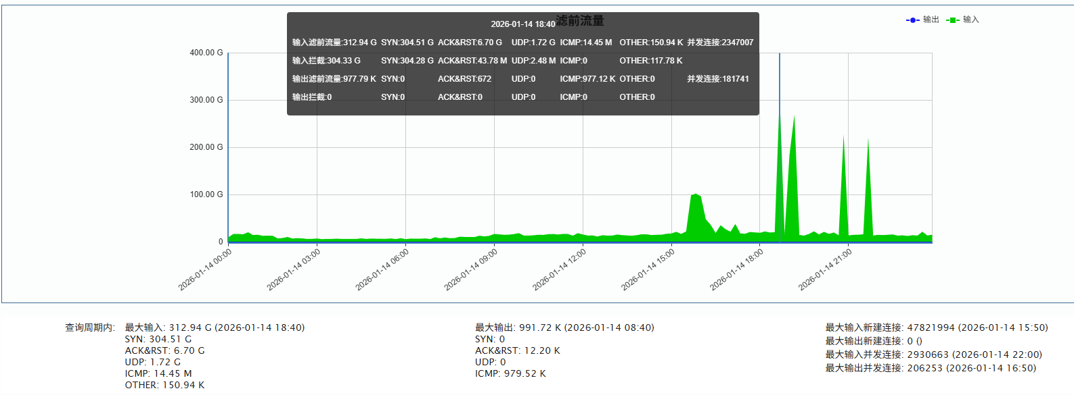Click the blue 输出 legend marker icon
The height and width of the screenshot is (395, 1074).
[912, 20]
